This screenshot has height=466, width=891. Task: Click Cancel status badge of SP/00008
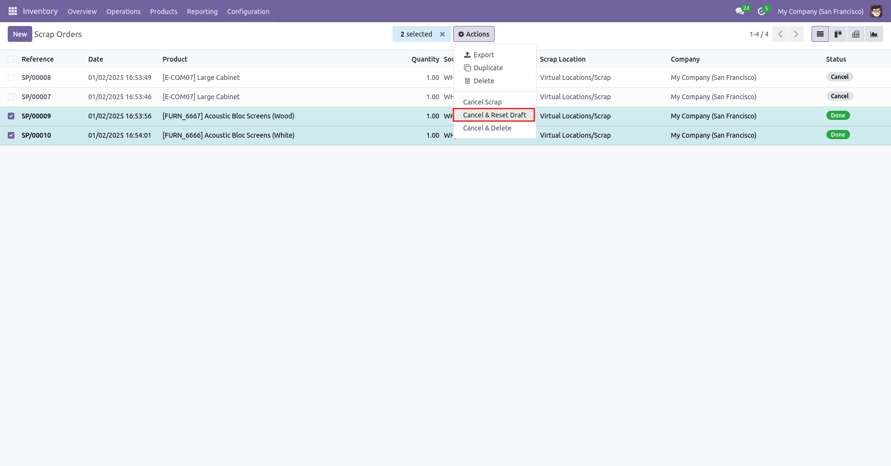click(x=839, y=77)
